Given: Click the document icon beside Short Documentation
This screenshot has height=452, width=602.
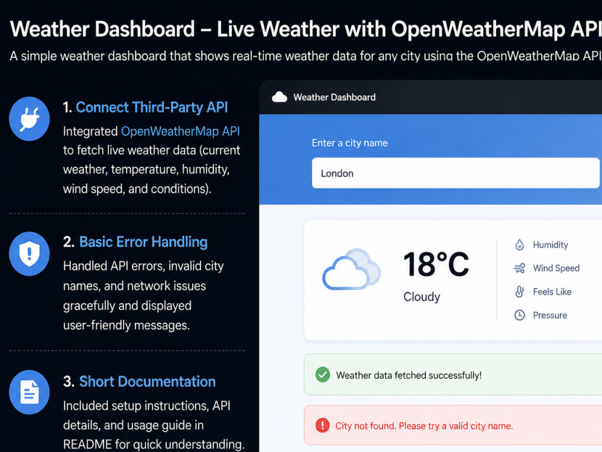Looking at the screenshot, I should tap(29, 392).
